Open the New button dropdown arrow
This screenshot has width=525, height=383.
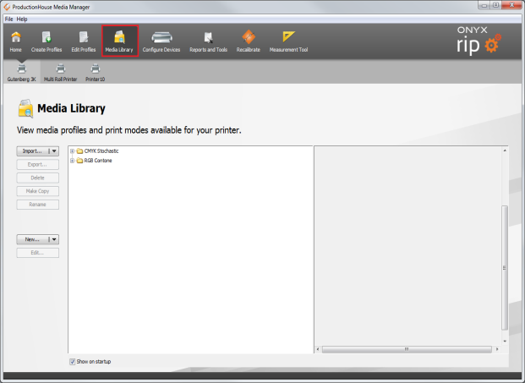(x=54, y=239)
